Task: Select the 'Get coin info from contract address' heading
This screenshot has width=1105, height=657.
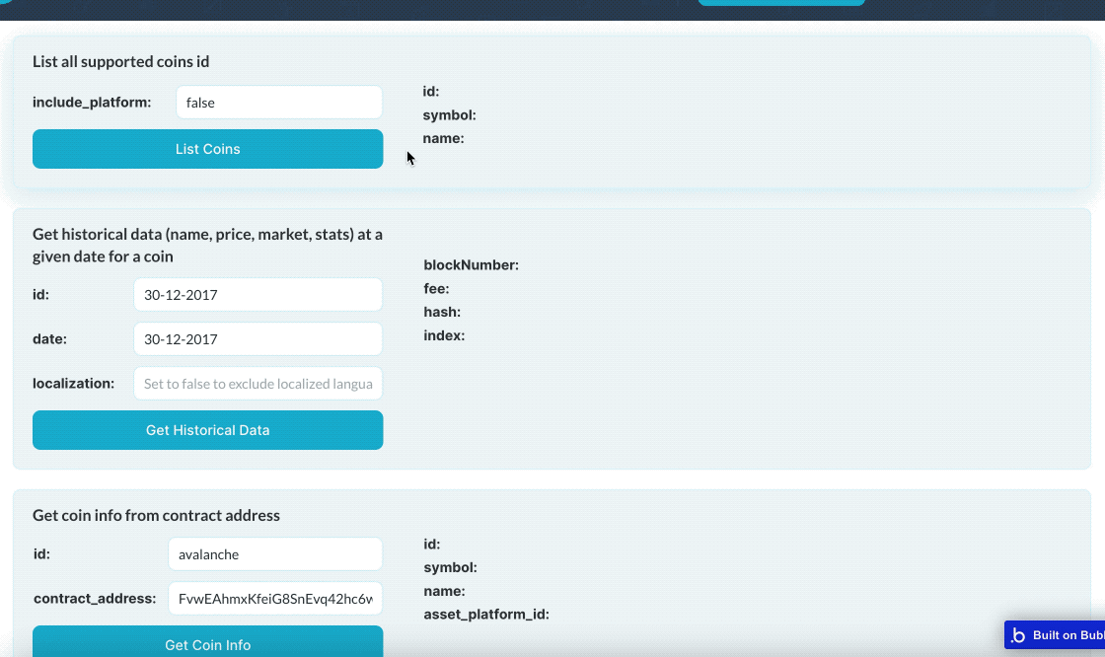Action: pos(156,515)
